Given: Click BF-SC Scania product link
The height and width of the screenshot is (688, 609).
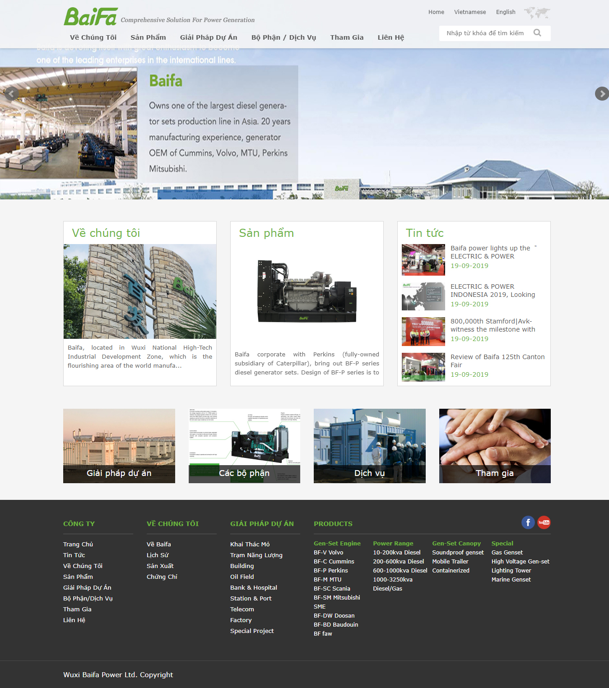Looking at the screenshot, I should coord(332,589).
